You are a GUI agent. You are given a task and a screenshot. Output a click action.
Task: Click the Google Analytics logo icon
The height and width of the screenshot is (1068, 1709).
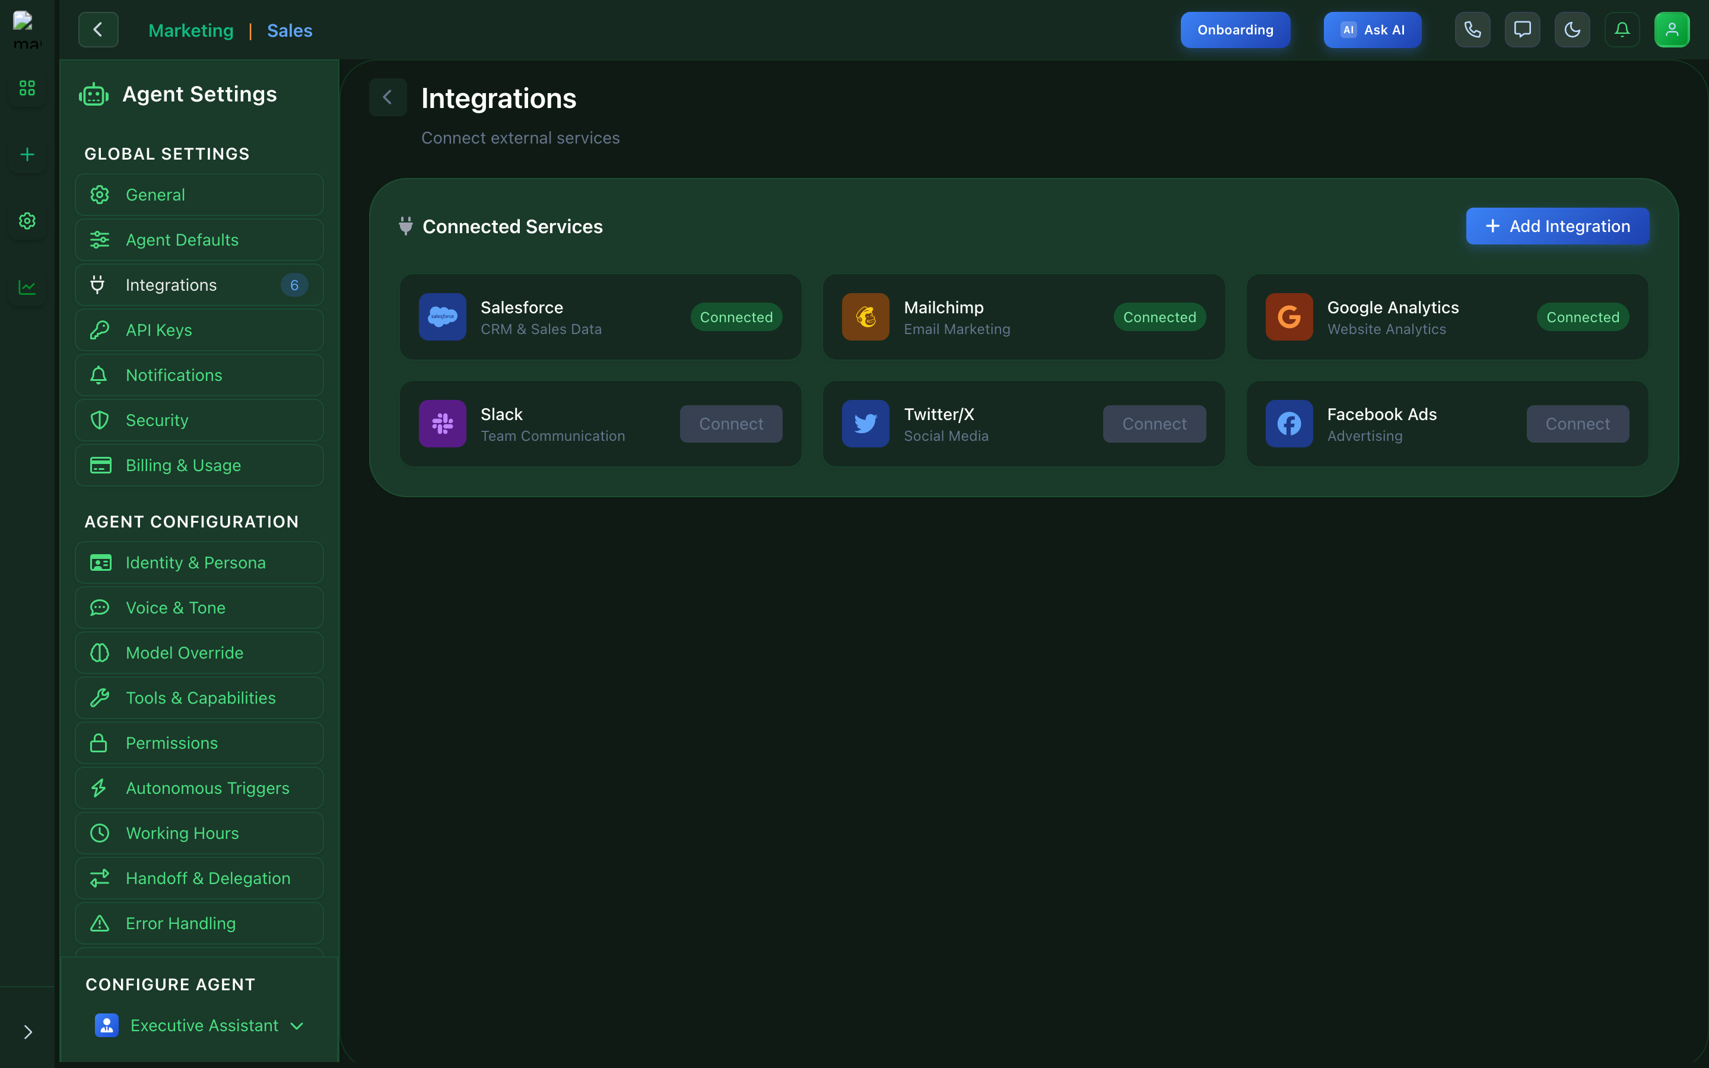[1289, 317]
